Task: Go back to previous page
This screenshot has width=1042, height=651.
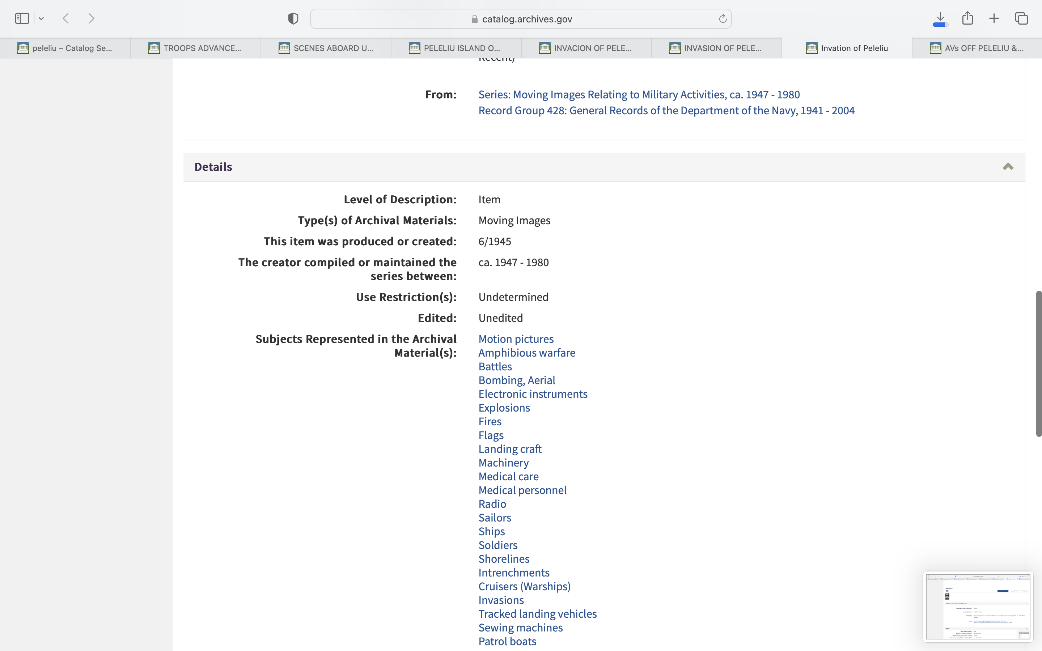Action: pos(66,18)
